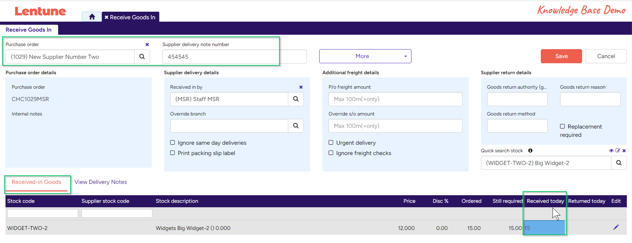Sort by Ordered column header

click(471, 201)
